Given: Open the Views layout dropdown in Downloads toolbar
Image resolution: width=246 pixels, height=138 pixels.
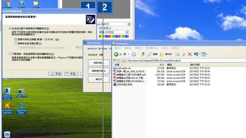Looking at the screenshot, I should pyautogui.click(x=204, y=54).
